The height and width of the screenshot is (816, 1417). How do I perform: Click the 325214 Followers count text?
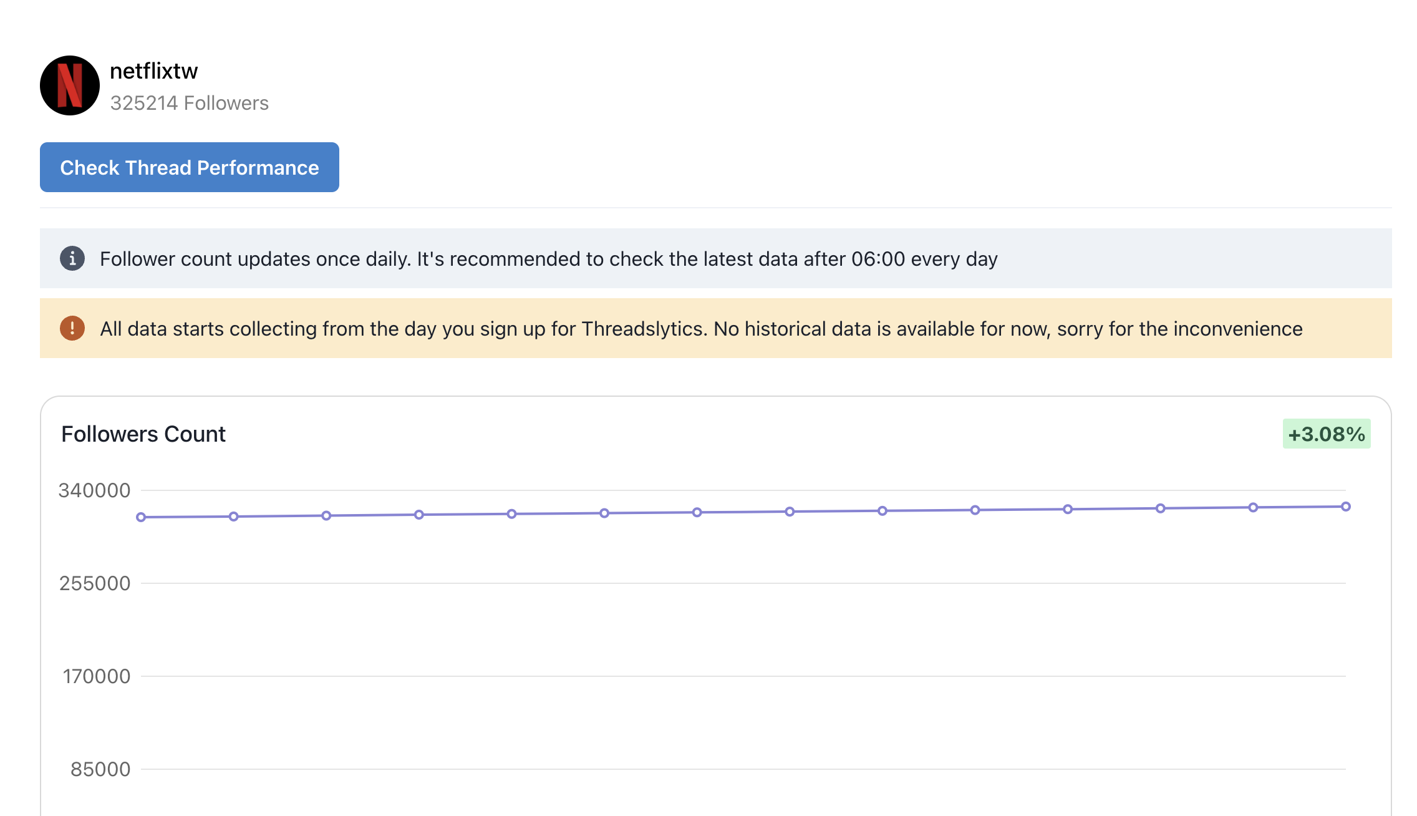(190, 103)
